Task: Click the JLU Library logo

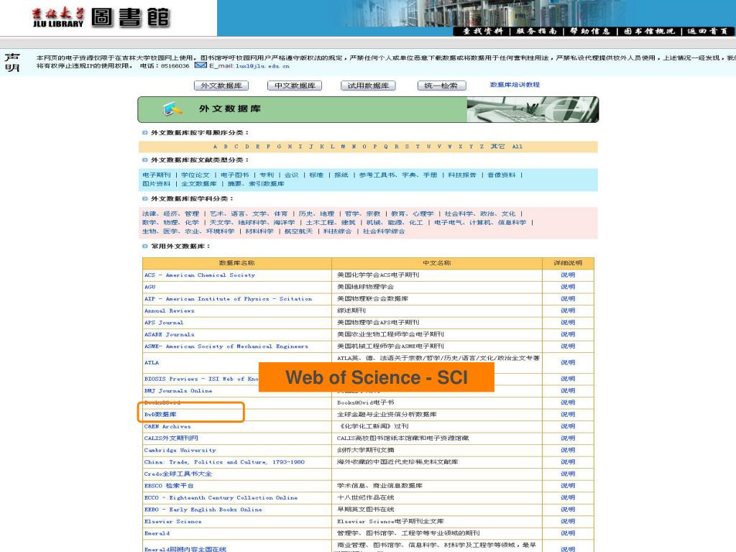Action: tap(101, 17)
